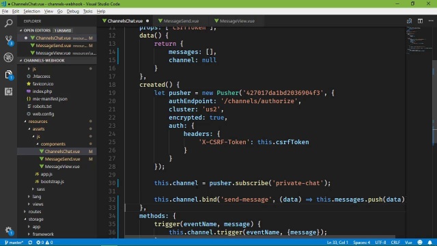
Task: Synchronize changes in status bar
Action: [30, 243]
